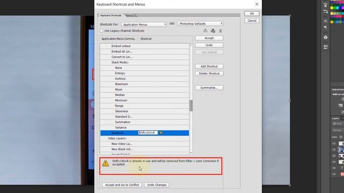
Task: Click the save shortcut set icon
Action: click(x=205, y=31)
